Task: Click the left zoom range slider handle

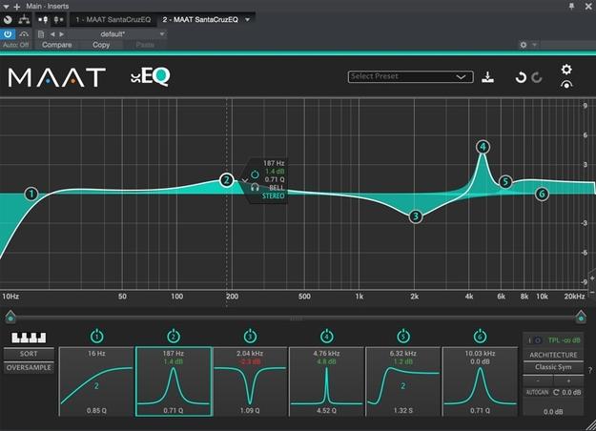Action: click(x=10, y=317)
